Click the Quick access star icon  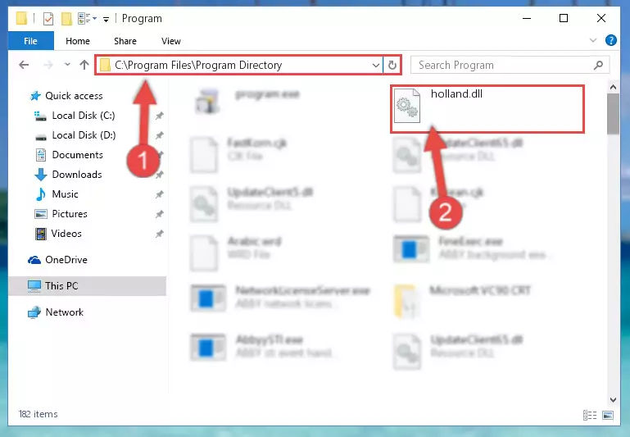(35, 96)
